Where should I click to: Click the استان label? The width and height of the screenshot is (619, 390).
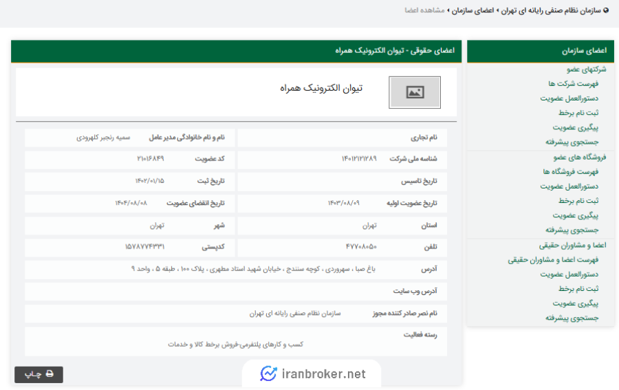point(429,226)
